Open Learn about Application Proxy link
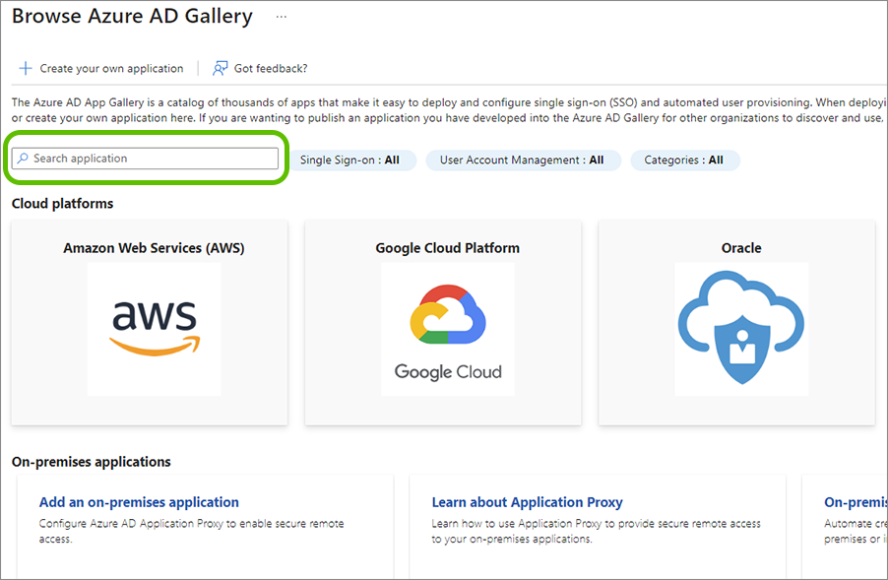The image size is (888, 580). coord(527,502)
